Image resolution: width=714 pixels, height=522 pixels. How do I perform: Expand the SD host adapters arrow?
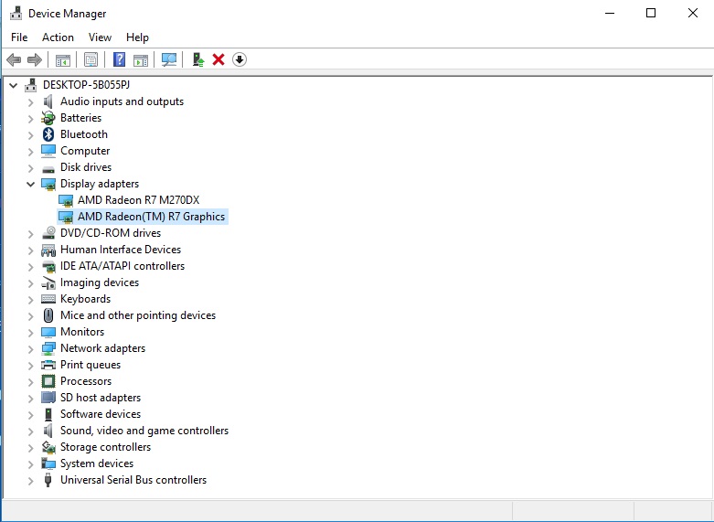coord(30,398)
